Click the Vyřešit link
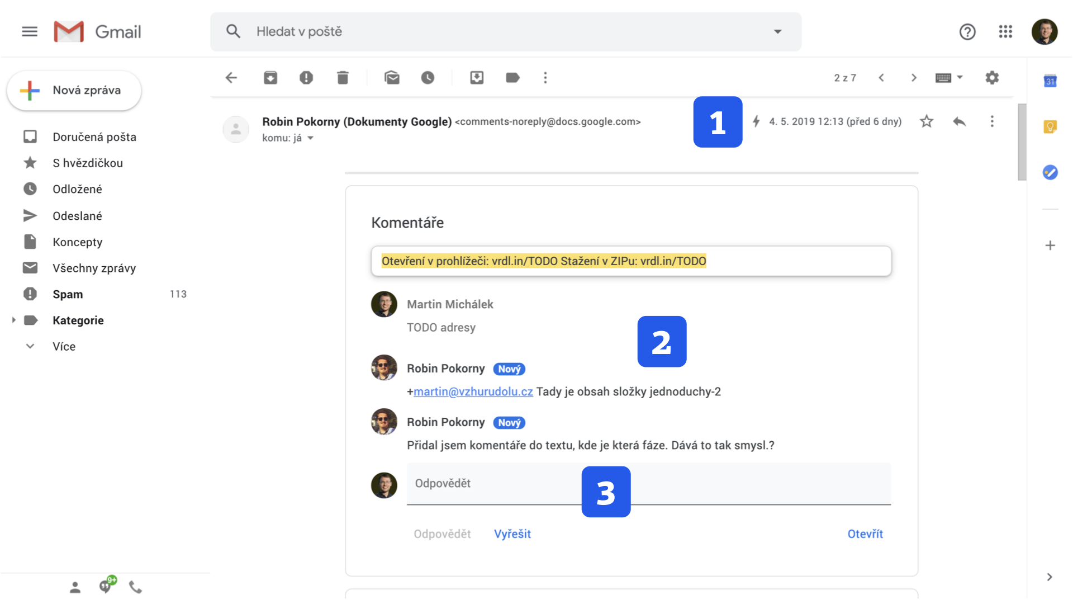Image resolution: width=1073 pixels, height=604 pixels. click(512, 534)
